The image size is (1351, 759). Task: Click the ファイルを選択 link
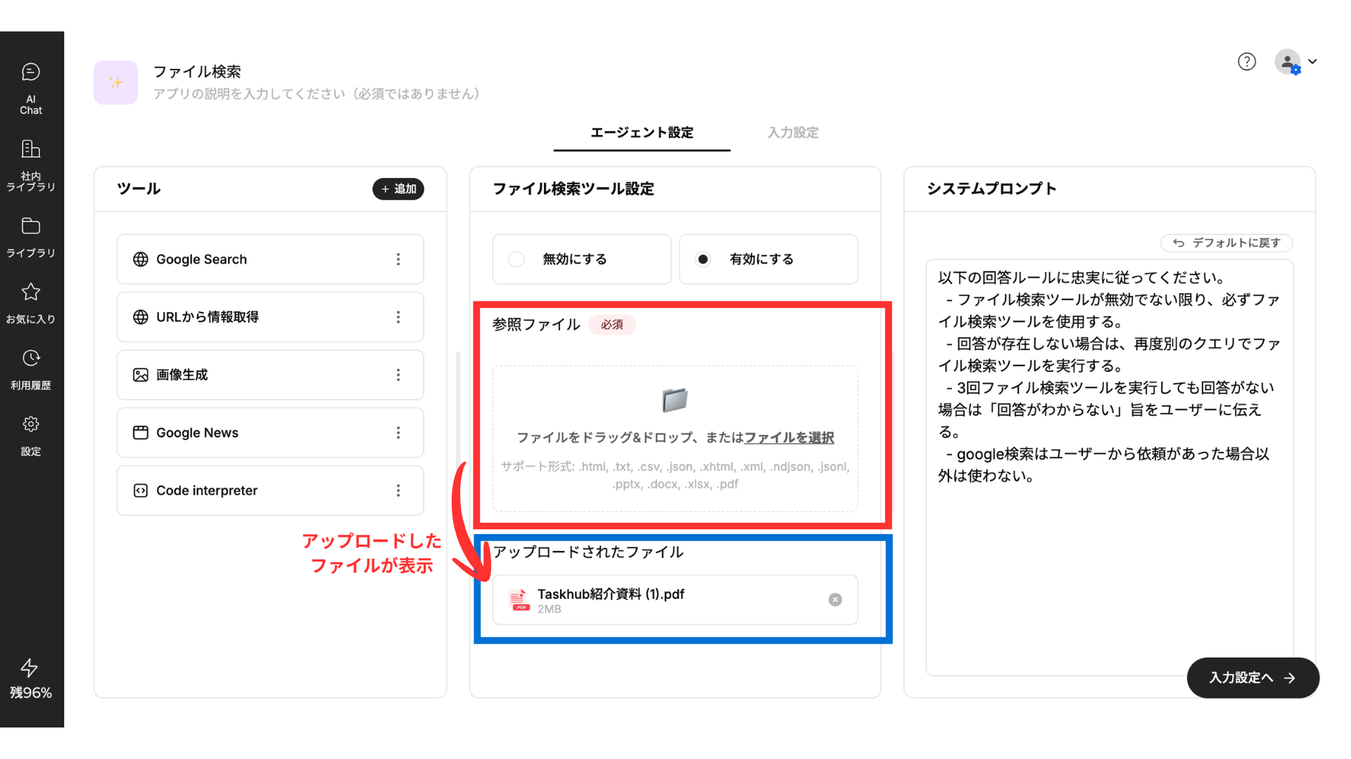[789, 438]
